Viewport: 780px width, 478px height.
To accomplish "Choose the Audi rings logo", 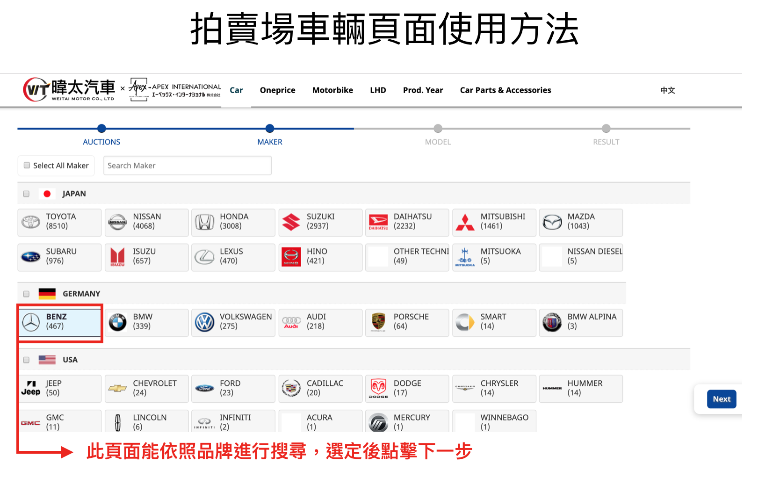I will coord(291,323).
